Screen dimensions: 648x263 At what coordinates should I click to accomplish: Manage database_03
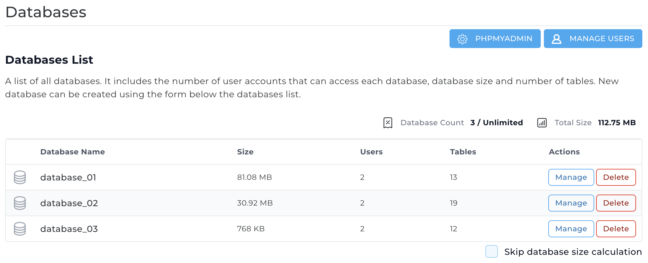coord(571,229)
